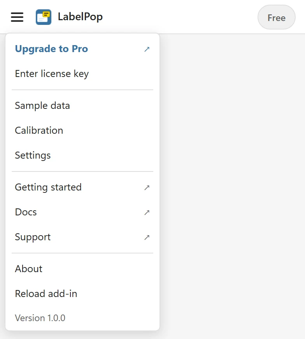The width and height of the screenshot is (305, 339).
Task: Open Docs from the menu
Action: 82,212
